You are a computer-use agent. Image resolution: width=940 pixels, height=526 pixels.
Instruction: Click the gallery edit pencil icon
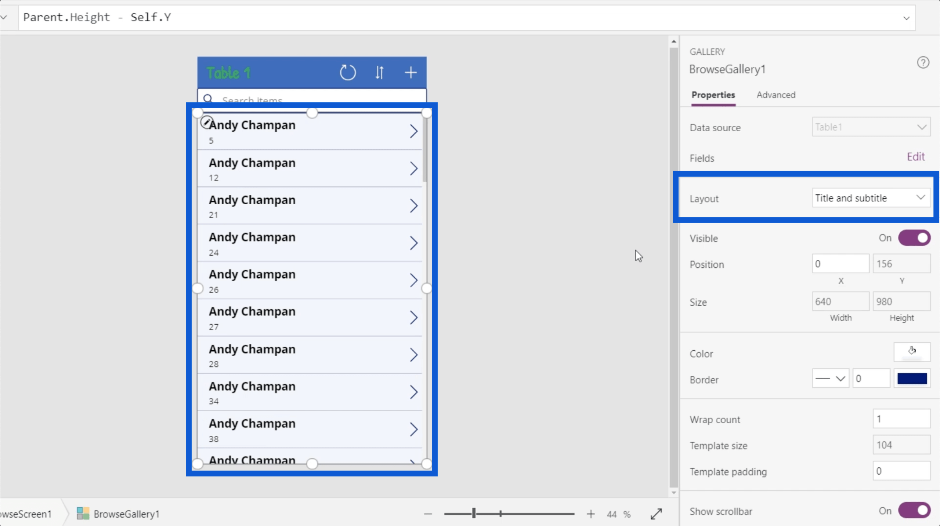[x=206, y=122]
